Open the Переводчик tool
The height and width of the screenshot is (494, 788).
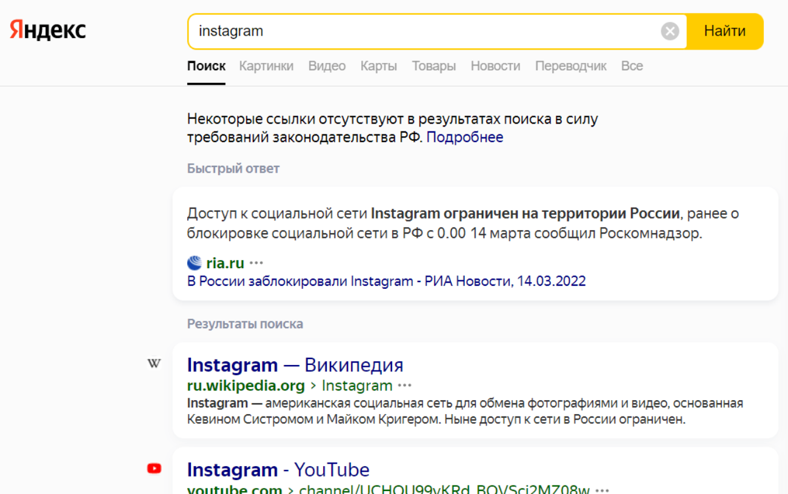click(570, 65)
